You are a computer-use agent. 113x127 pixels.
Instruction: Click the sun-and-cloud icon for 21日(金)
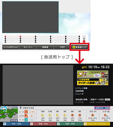(106, 115)
